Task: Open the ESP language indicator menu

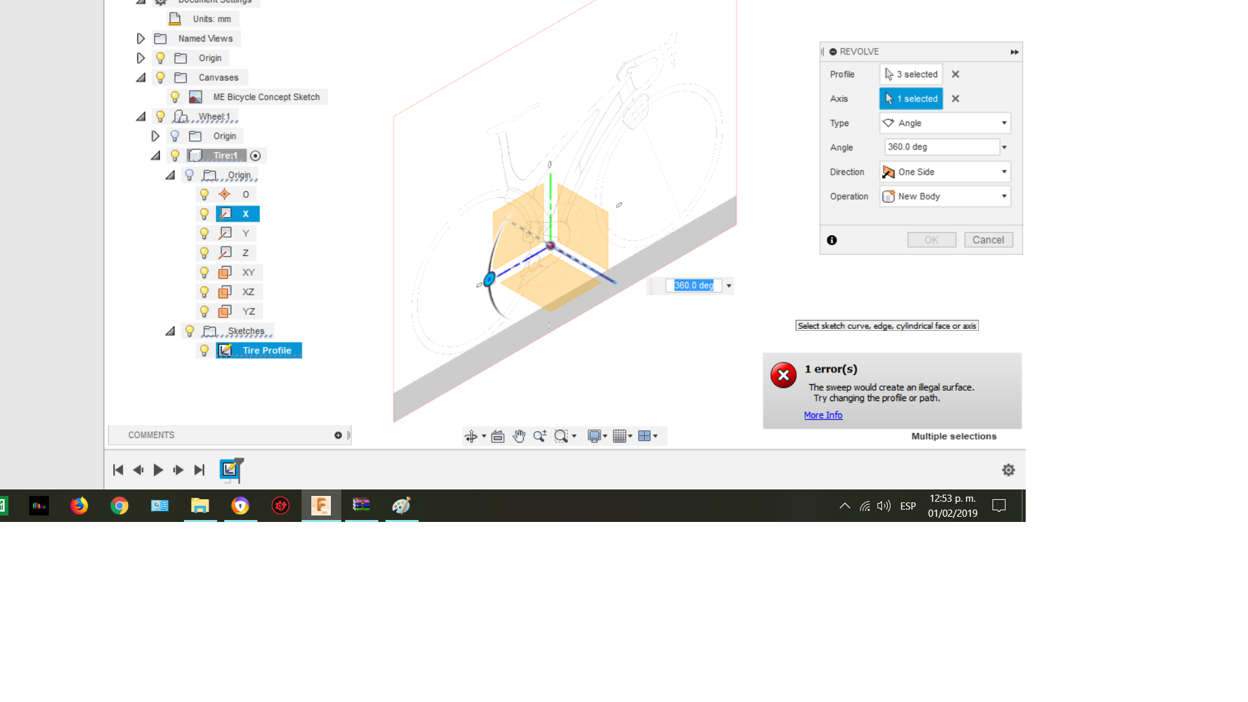Action: pos(907,506)
